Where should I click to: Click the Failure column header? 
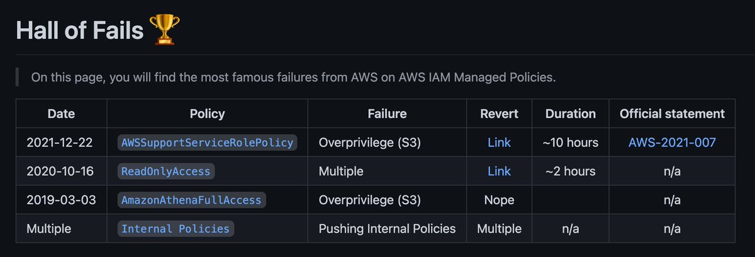click(387, 114)
